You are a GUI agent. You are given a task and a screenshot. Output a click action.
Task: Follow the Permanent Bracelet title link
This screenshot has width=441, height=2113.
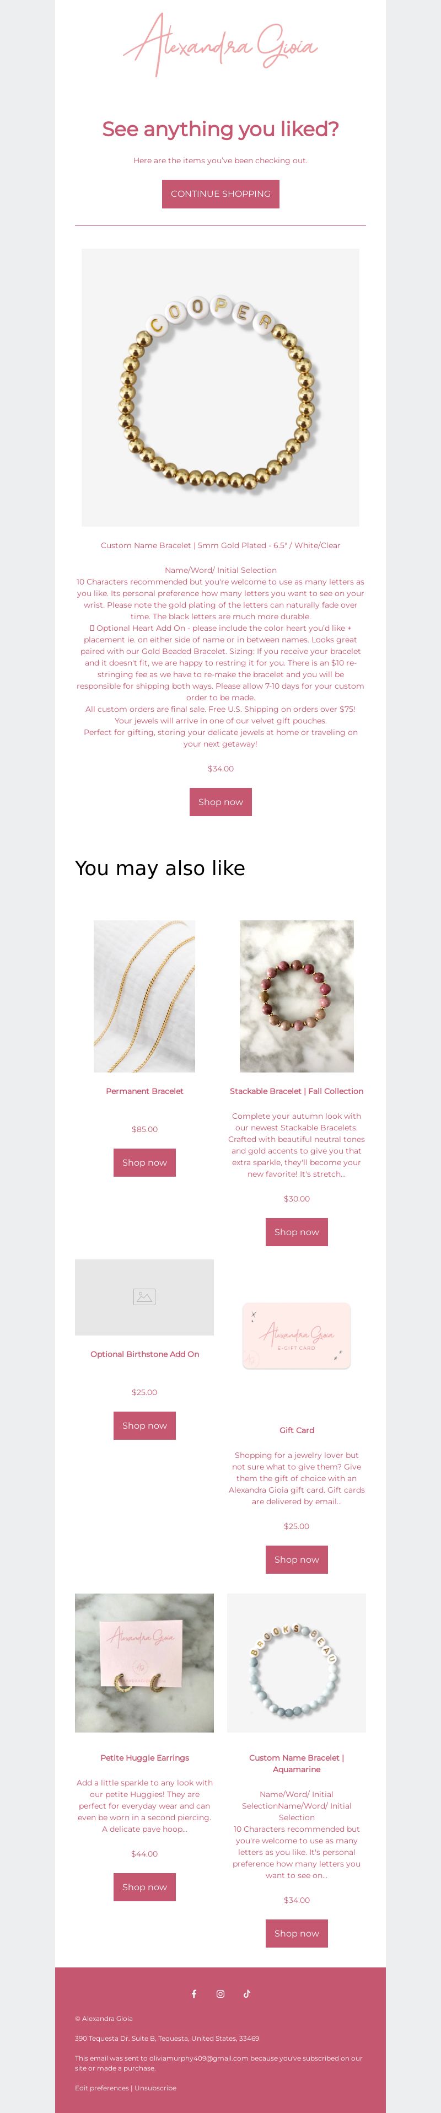coord(144,1091)
